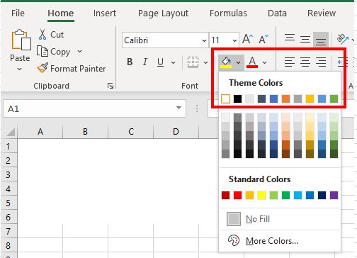Image resolution: width=357 pixels, height=258 pixels.
Task: Pick black theme color swatch
Action: (237, 99)
